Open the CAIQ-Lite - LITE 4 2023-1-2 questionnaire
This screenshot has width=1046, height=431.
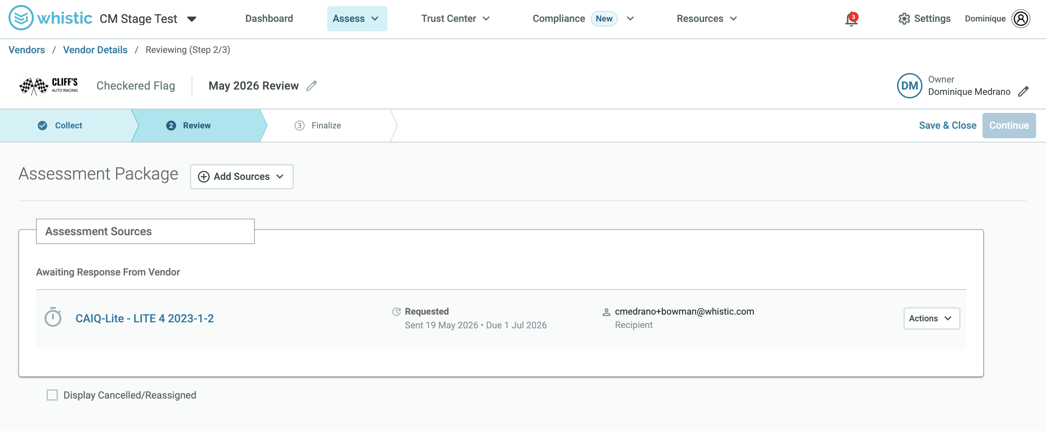[145, 318]
